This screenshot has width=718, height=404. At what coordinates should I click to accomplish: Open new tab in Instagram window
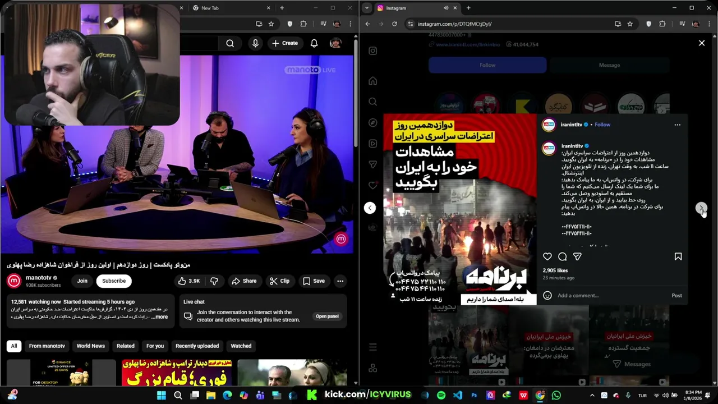468,8
